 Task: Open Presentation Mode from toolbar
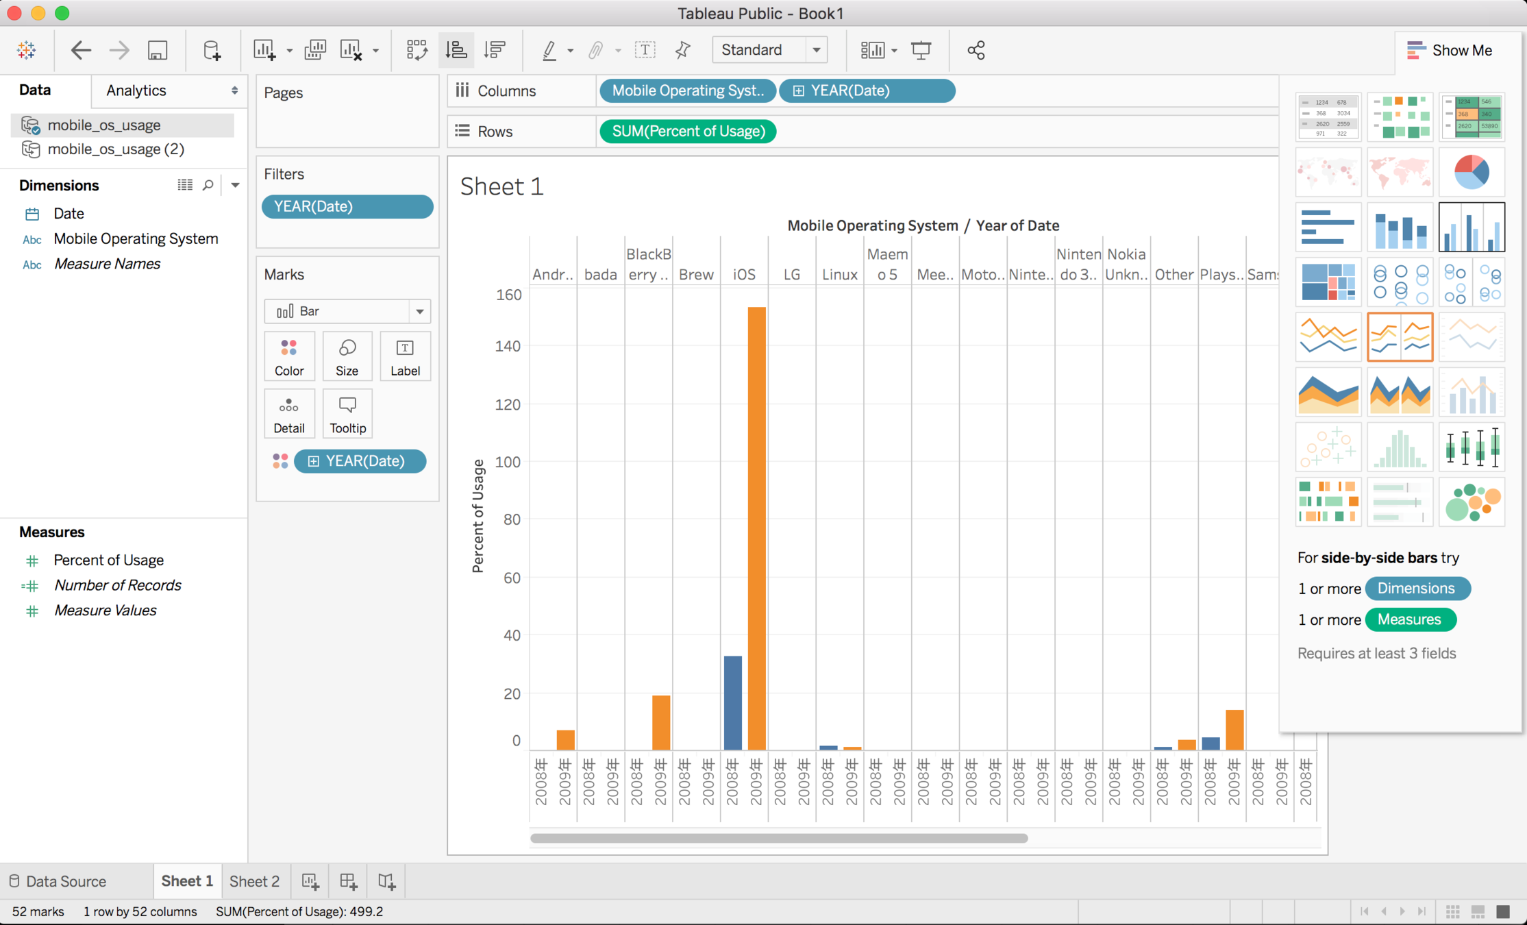click(x=921, y=50)
